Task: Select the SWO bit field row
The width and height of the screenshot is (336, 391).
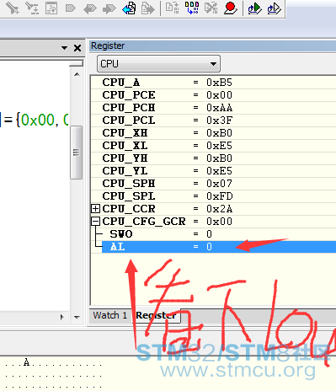Action: pos(213,234)
